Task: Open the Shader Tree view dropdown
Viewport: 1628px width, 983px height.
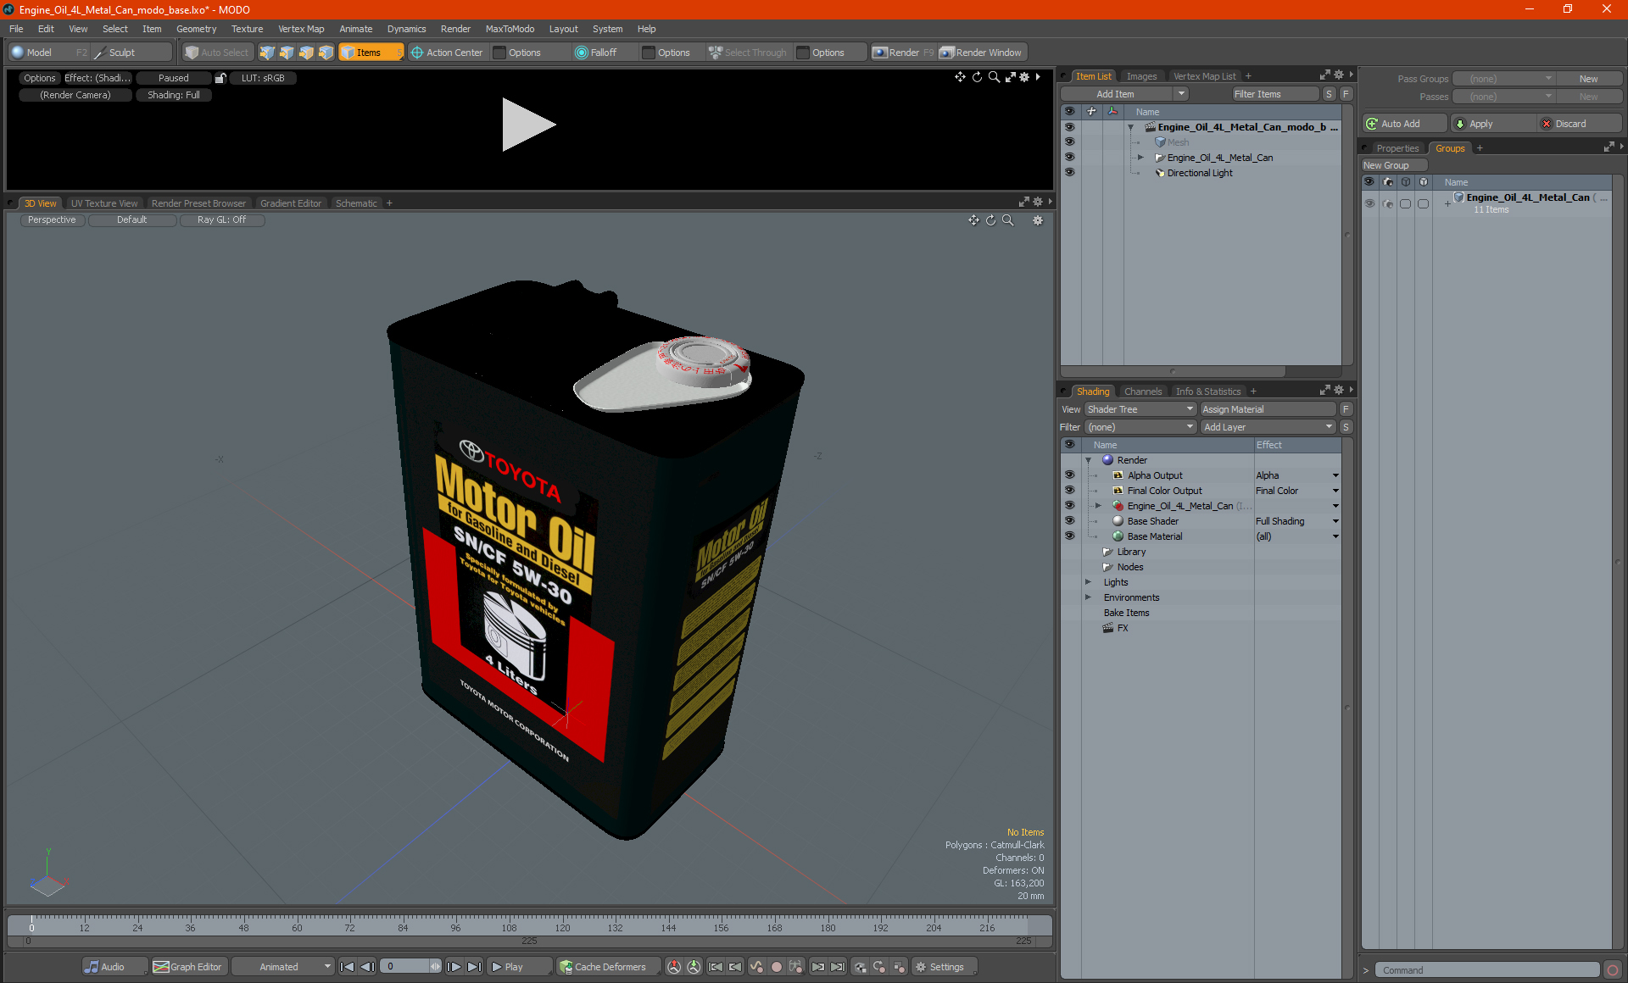Action: click(x=1140, y=409)
